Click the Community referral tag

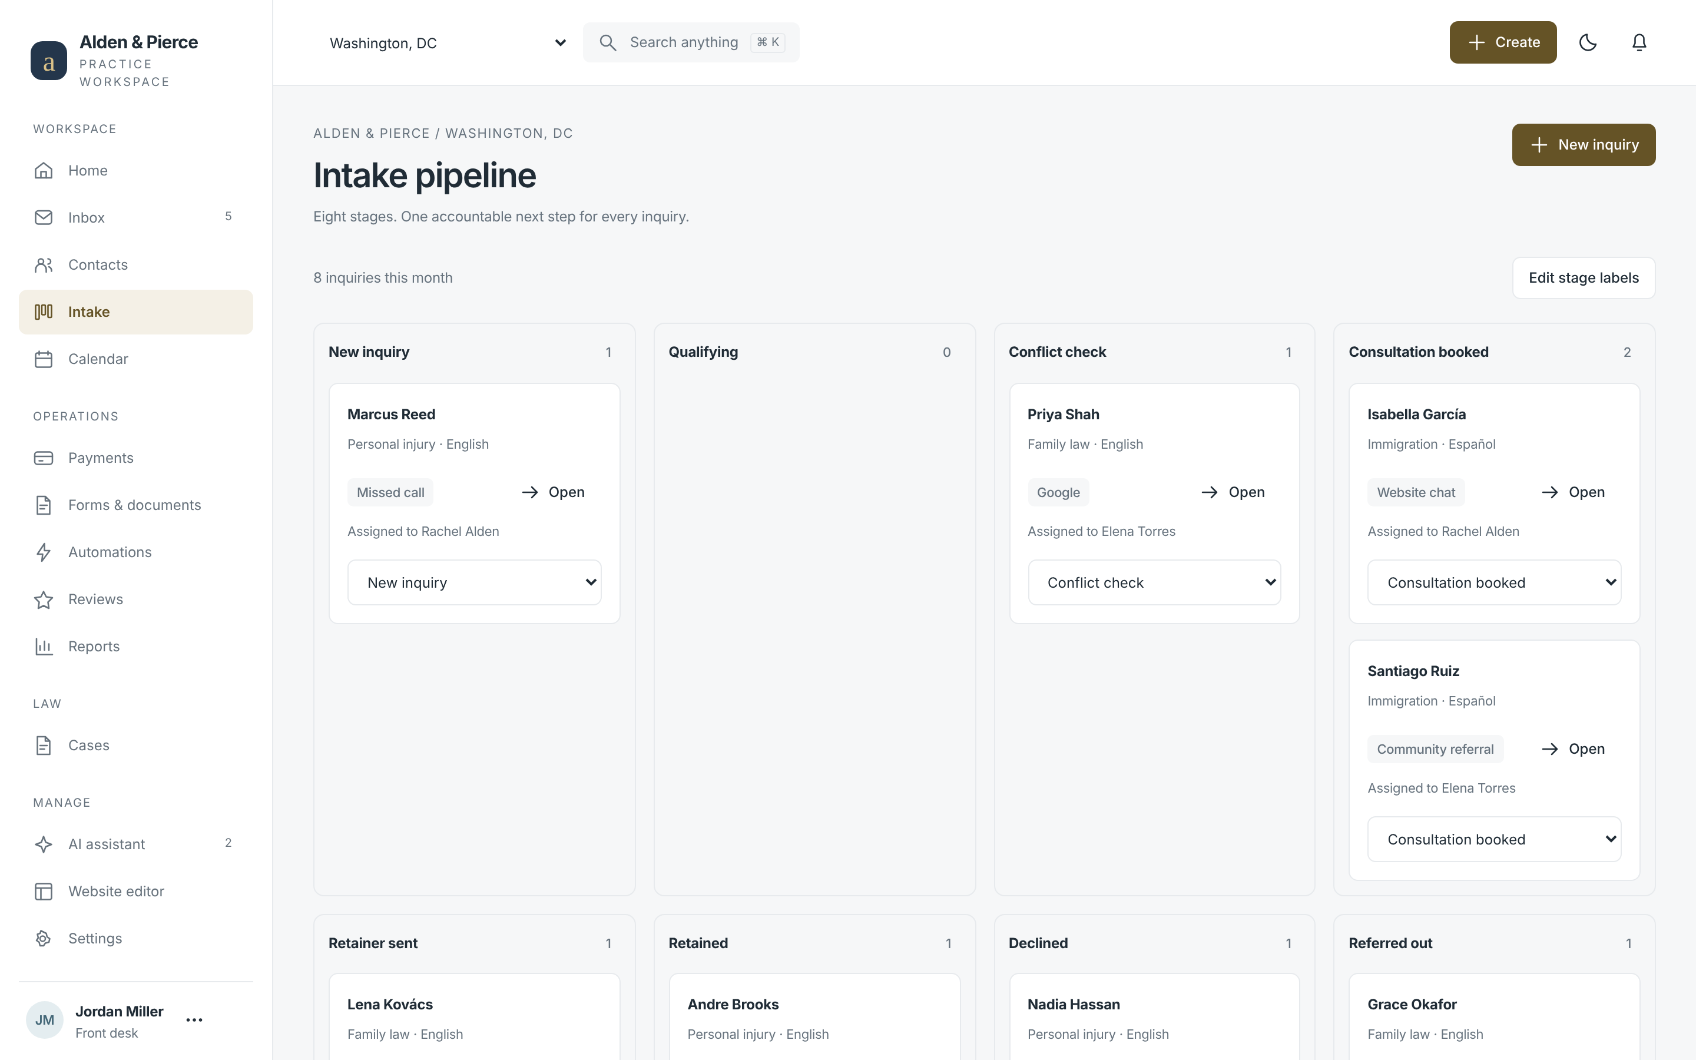[1435, 748]
